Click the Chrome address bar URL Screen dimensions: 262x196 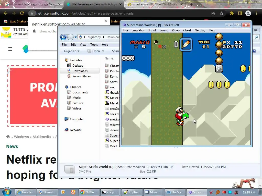click(85, 13)
